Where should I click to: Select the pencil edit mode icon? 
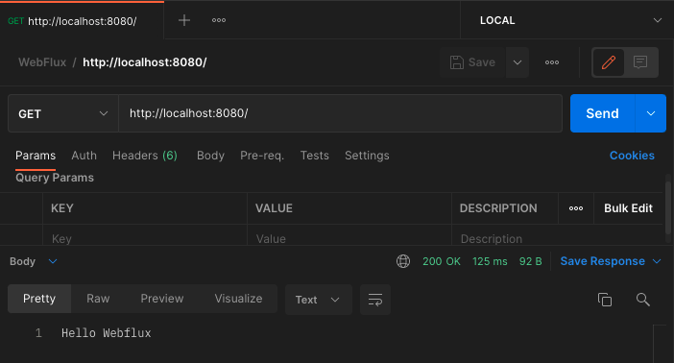pyautogui.click(x=609, y=62)
